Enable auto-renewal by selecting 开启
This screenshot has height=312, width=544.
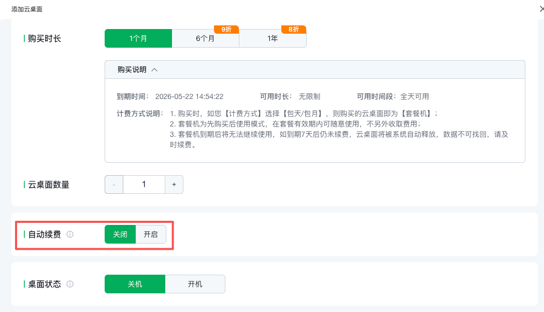[x=151, y=234]
